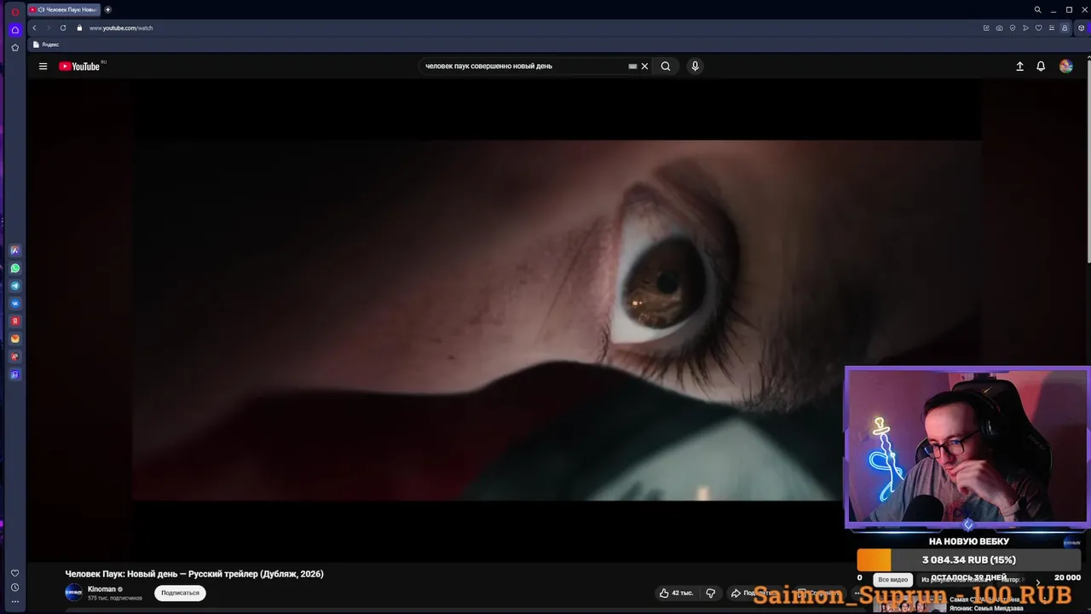Select the Человек Паук YouTube tab
The height and width of the screenshot is (614, 1091).
pos(64,9)
